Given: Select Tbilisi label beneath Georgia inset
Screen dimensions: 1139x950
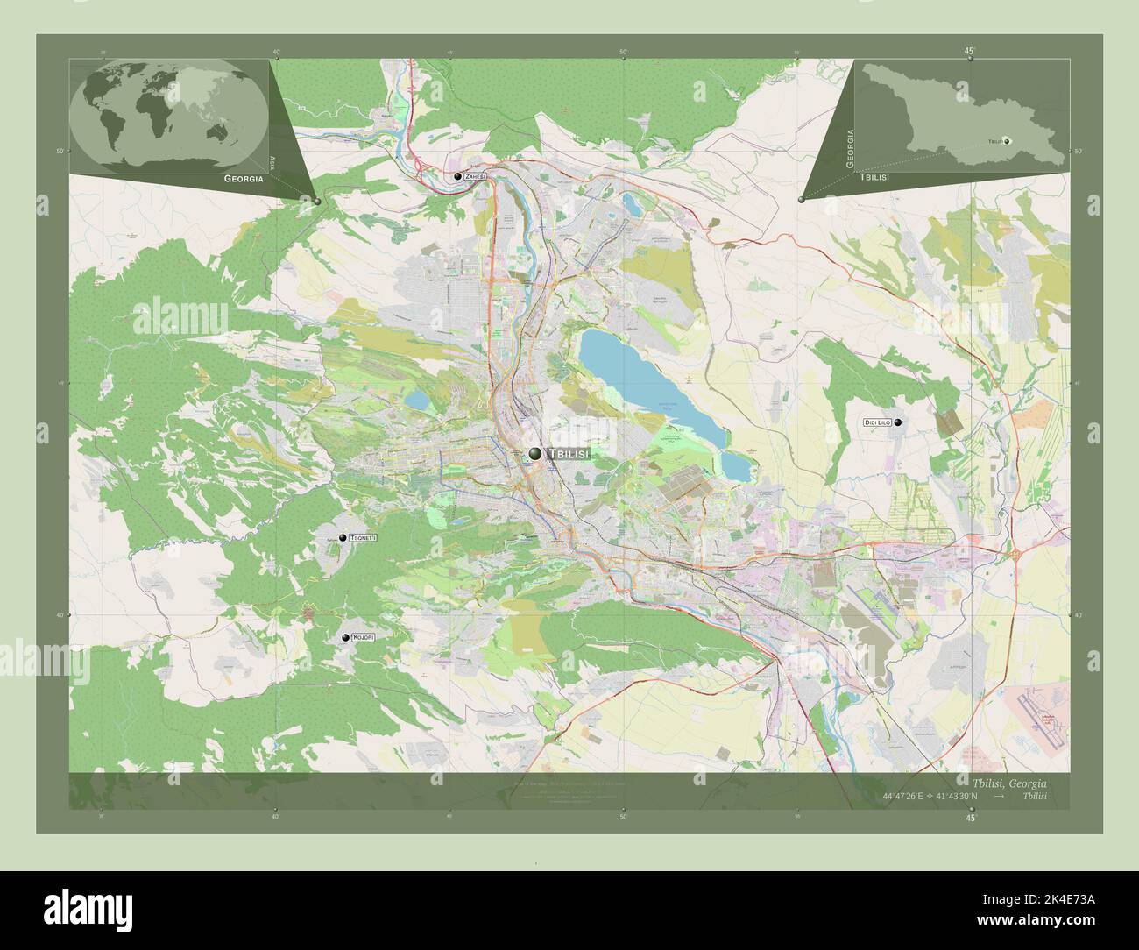Looking at the screenshot, I should coord(875,177).
